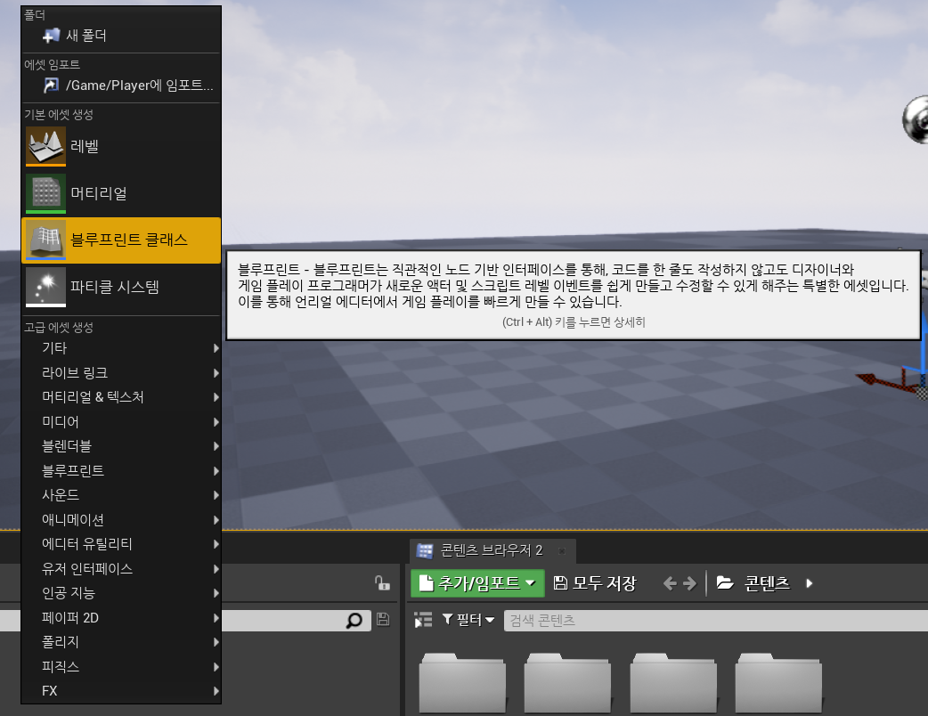
Task: Click the folder path picker icon
Action: click(725, 583)
